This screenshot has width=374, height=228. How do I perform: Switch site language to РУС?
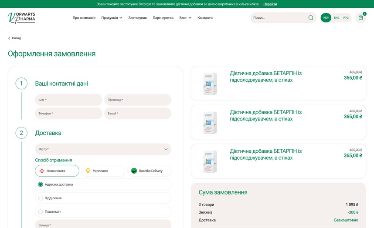tap(346, 17)
